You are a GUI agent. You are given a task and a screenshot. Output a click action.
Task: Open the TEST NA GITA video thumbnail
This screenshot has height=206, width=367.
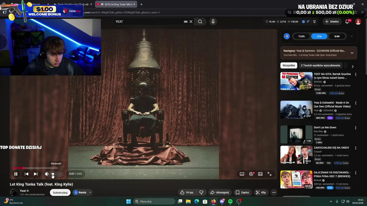[x=296, y=81]
